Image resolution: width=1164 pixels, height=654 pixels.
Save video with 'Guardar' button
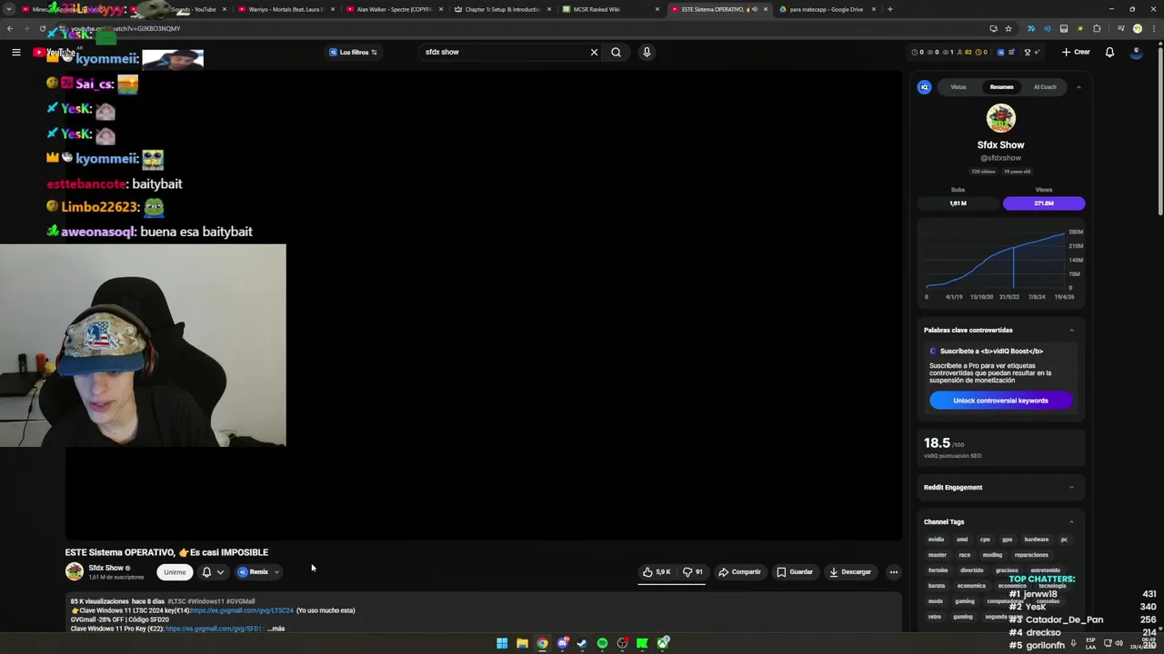click(795, 572)
